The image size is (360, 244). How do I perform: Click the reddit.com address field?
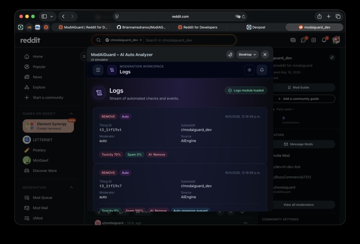[180, 16]
